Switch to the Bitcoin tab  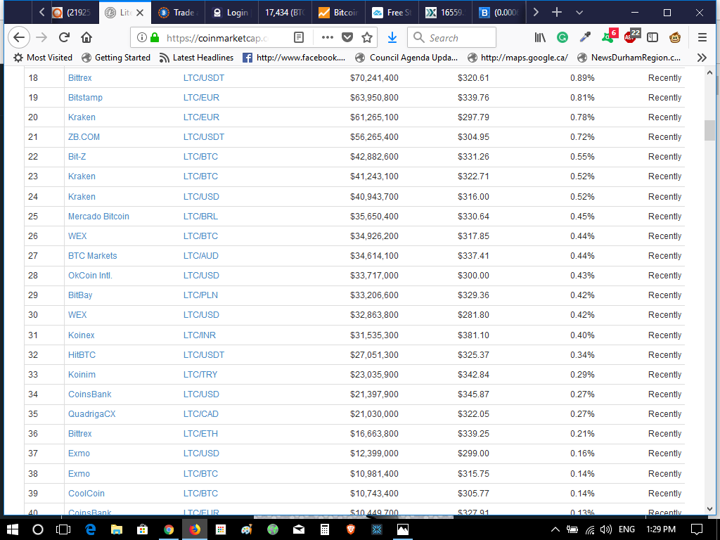tap(338, 13)
